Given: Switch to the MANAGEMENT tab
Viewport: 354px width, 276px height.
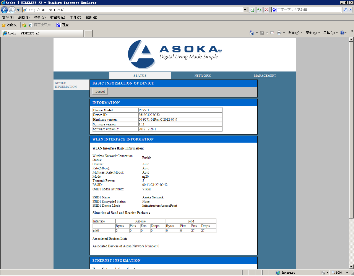Looking at the screenshot, I should 265,76.
